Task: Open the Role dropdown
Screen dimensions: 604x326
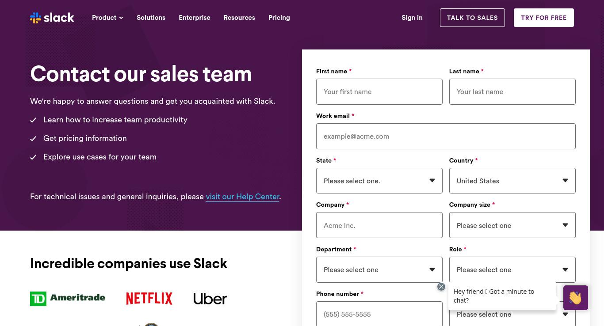Action: point(512,269)
